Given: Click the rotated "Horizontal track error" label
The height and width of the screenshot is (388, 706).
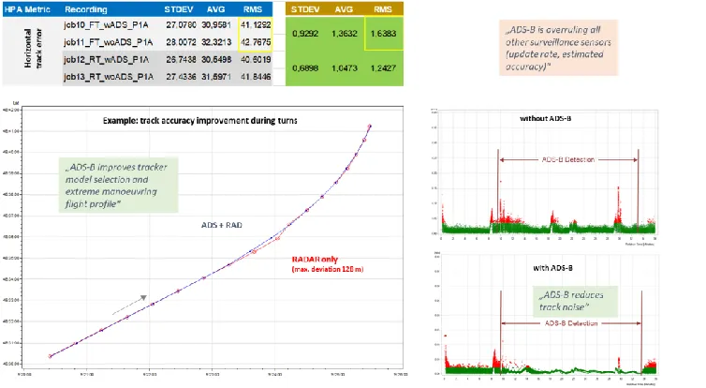Looking at the screenshot, I should [33, 48].
